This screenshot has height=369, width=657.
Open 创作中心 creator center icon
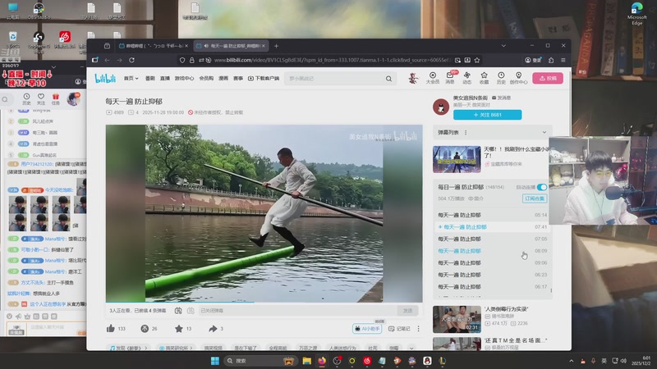[518, 78]
